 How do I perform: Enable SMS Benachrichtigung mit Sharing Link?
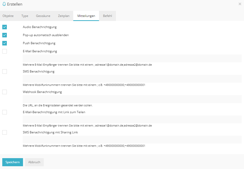tap(5, 132)
